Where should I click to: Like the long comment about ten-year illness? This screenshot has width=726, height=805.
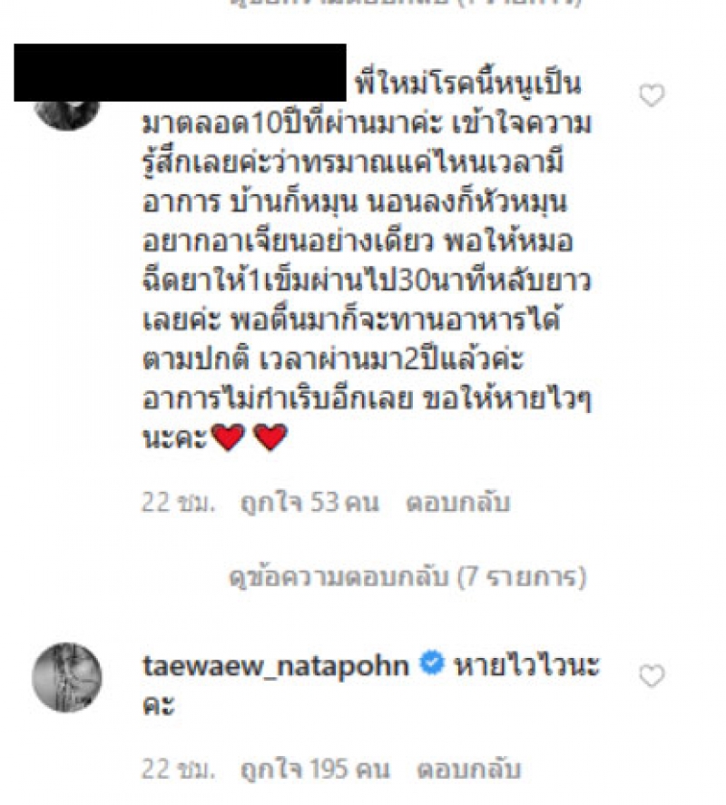(x=652, y=95)
